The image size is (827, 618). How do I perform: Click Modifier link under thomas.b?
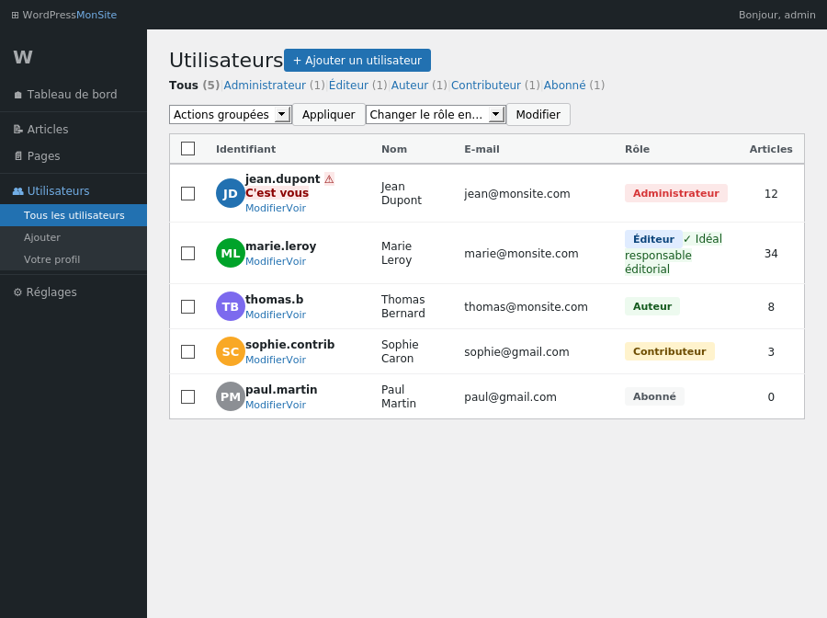(266, 315)
